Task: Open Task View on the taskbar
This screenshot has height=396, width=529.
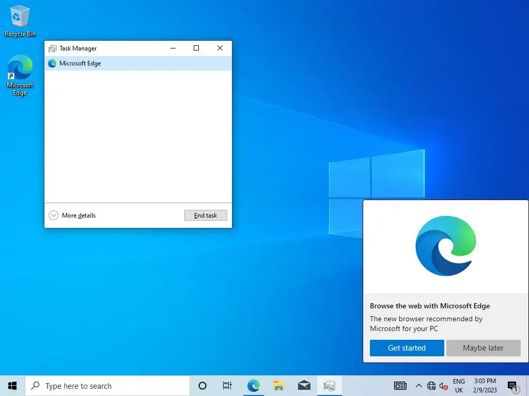Action: (x=227, y=386)
